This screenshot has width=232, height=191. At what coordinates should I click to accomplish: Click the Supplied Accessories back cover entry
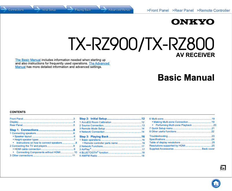(x=161, y=149)
